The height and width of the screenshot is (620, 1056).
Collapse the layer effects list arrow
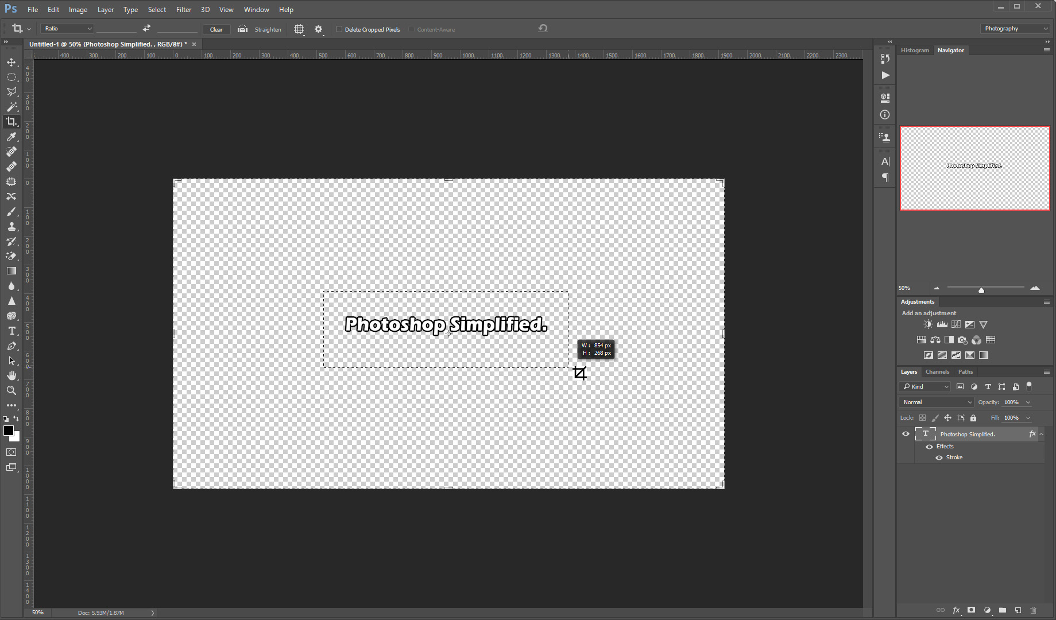[1041, 434]
